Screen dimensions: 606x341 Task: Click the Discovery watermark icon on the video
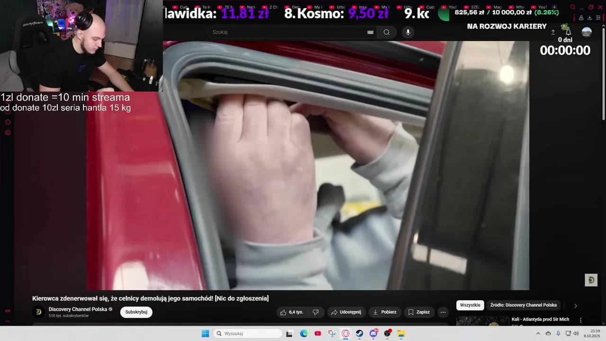click(591, 280)
